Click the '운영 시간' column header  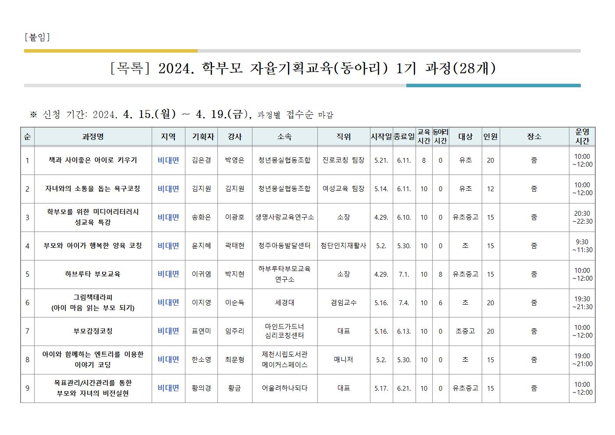click(582, 136)
